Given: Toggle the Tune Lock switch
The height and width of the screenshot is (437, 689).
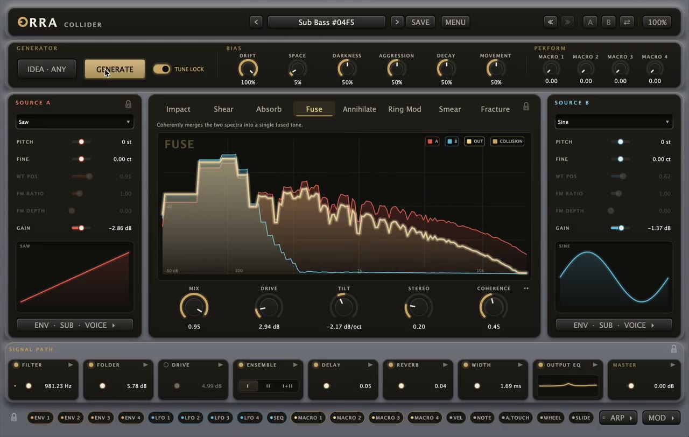Looking at the screenshot, I should (161, 69).
